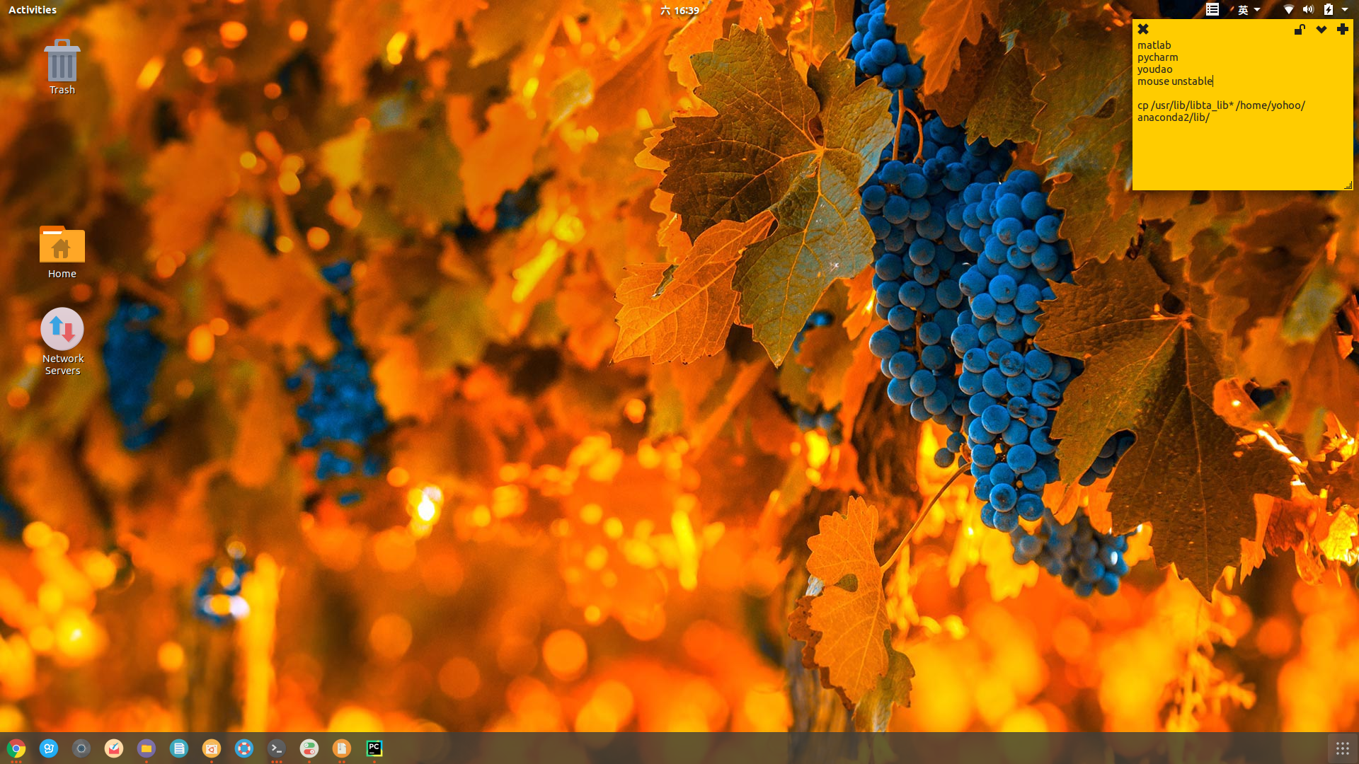
Task: Show the applications grid from the dock
Action: click(1343, 748)
